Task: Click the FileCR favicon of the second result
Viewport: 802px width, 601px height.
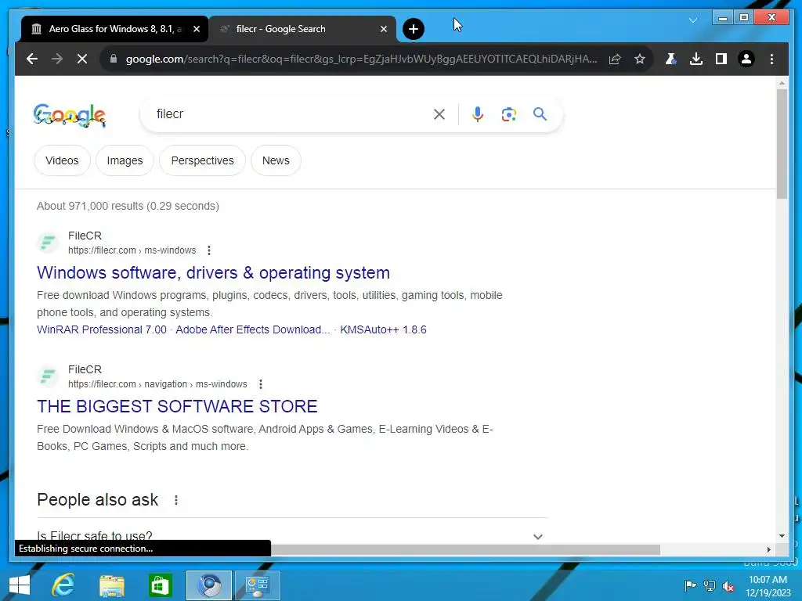Action: tap(48, 376)
